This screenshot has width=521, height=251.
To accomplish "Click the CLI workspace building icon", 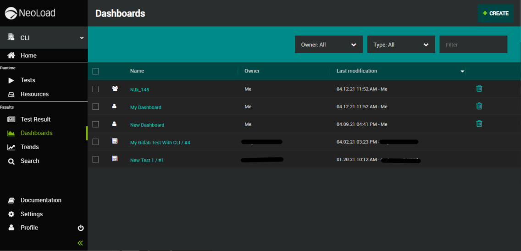I will 11,37.
